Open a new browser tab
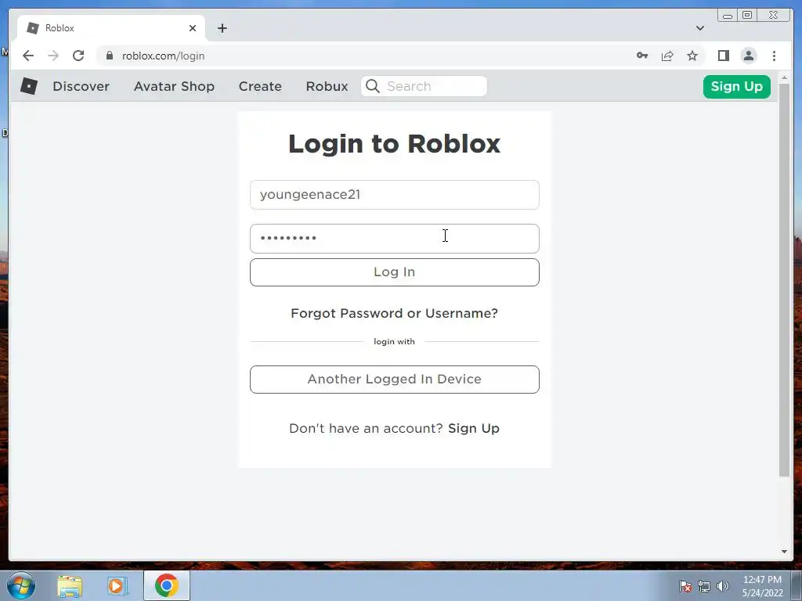Screen dimensions: 802x601 222,28
